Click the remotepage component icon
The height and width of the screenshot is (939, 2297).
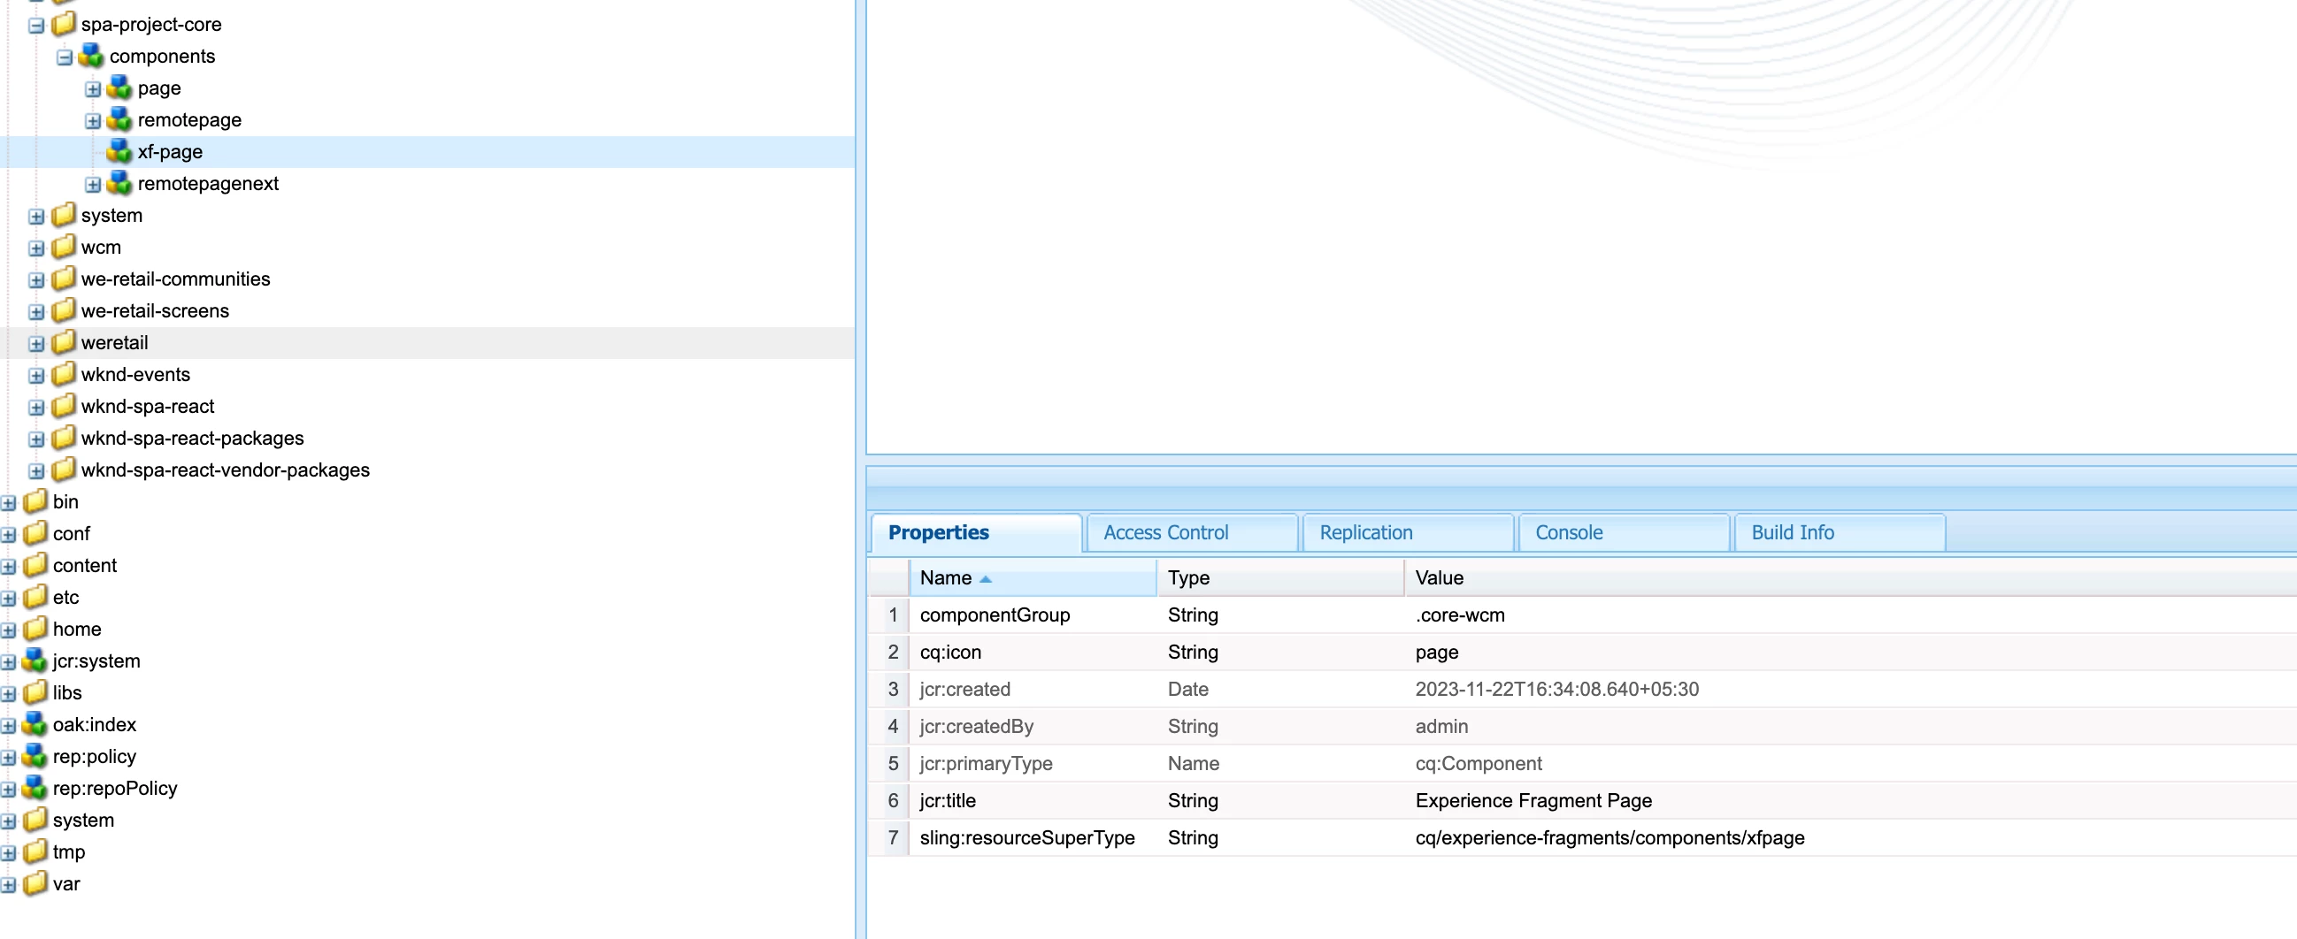click(x=119, y=119)
